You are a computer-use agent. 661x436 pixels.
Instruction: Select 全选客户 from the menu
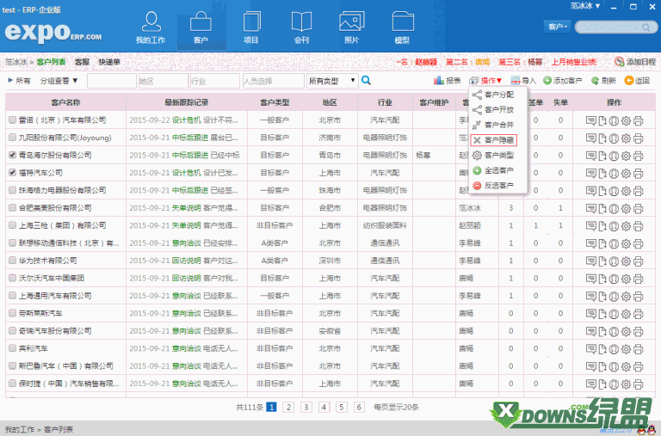(x=493, y=170)
